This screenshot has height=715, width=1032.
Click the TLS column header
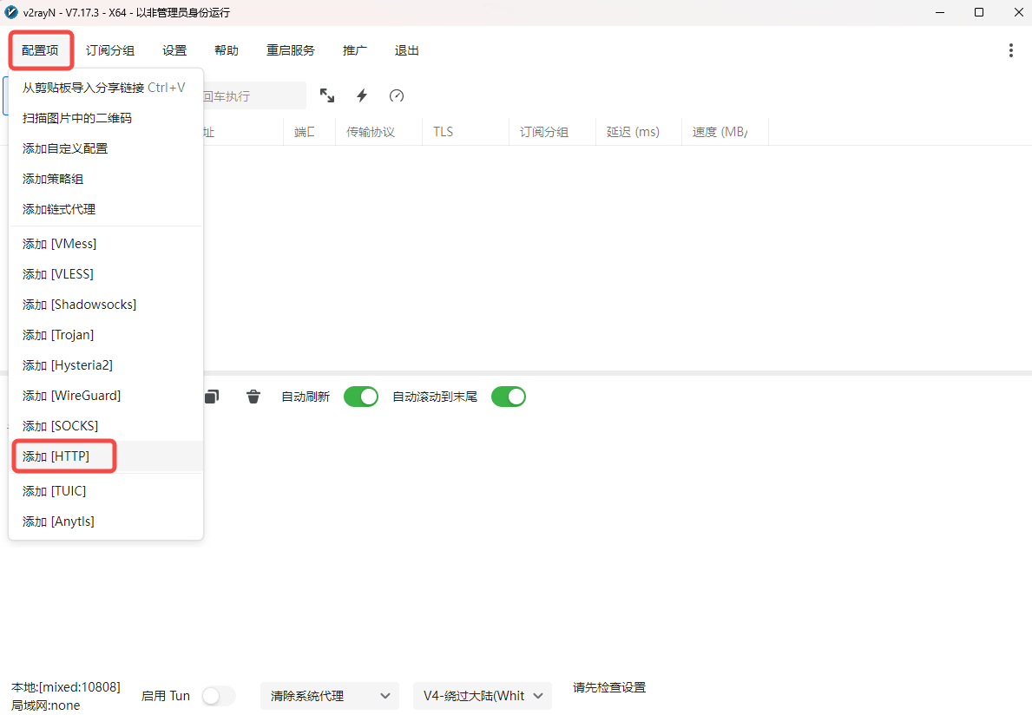465,132
